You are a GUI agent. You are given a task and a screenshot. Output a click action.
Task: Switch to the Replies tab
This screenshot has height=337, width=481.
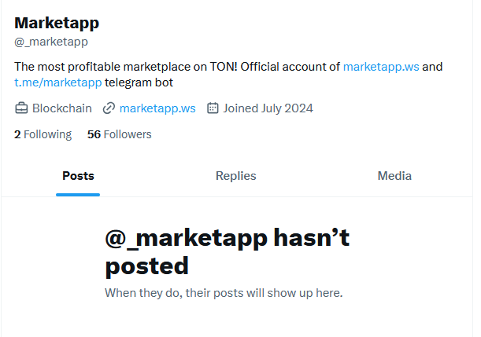point(235,176)
